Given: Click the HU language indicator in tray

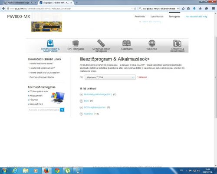Looking at the screenshot, I should pyautogui.click(x=181, y=170).
